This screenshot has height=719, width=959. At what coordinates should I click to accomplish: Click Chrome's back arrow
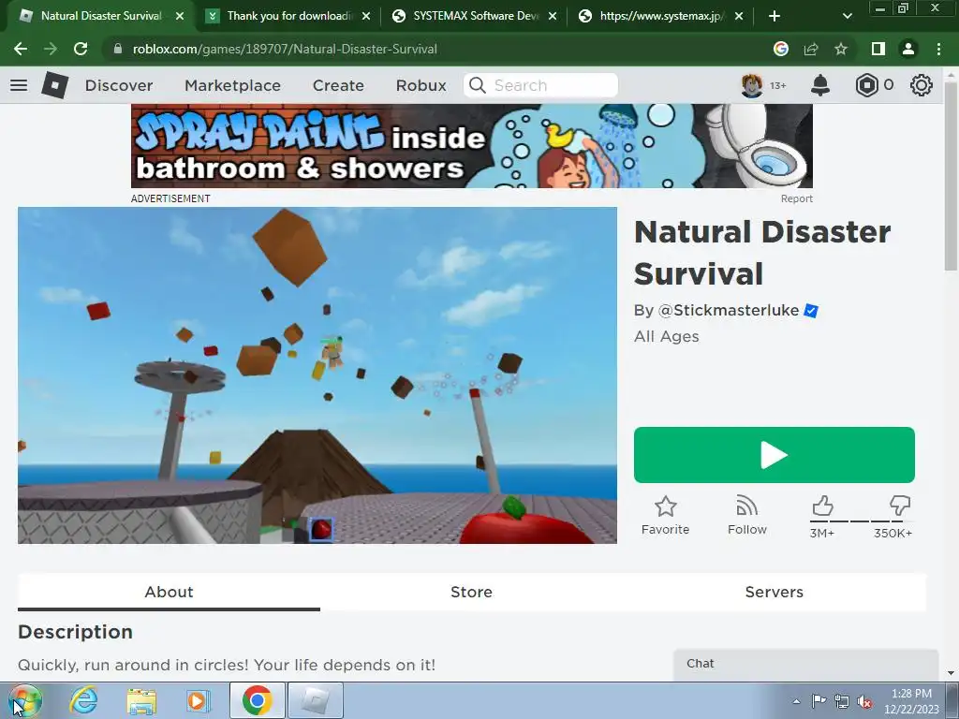pyautogui.click(x=21, y=49)
